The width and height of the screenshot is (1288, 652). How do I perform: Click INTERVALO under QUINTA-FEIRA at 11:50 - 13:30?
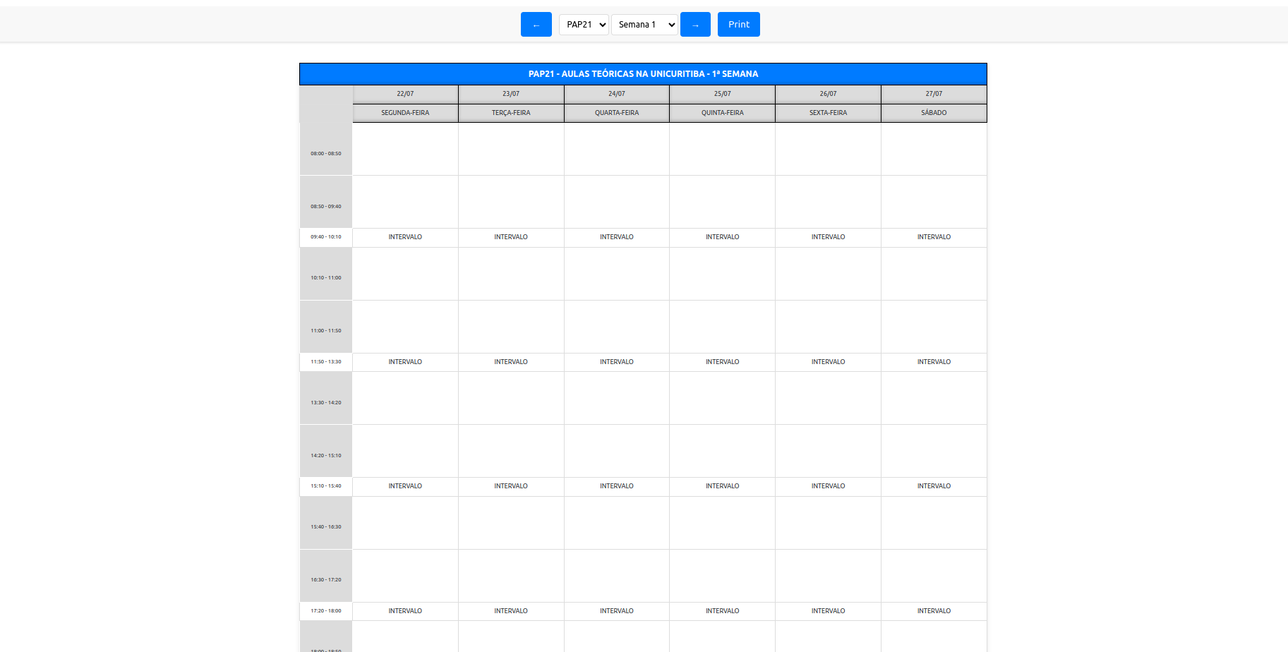click(x=722, y=362)
